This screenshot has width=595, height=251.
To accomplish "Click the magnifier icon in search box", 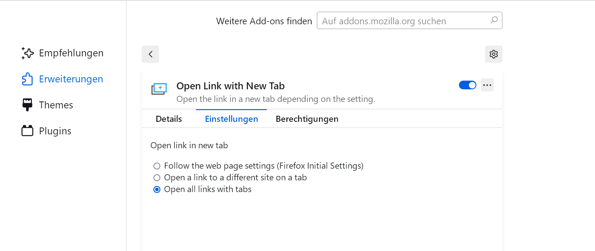I will tap(494, 20).
